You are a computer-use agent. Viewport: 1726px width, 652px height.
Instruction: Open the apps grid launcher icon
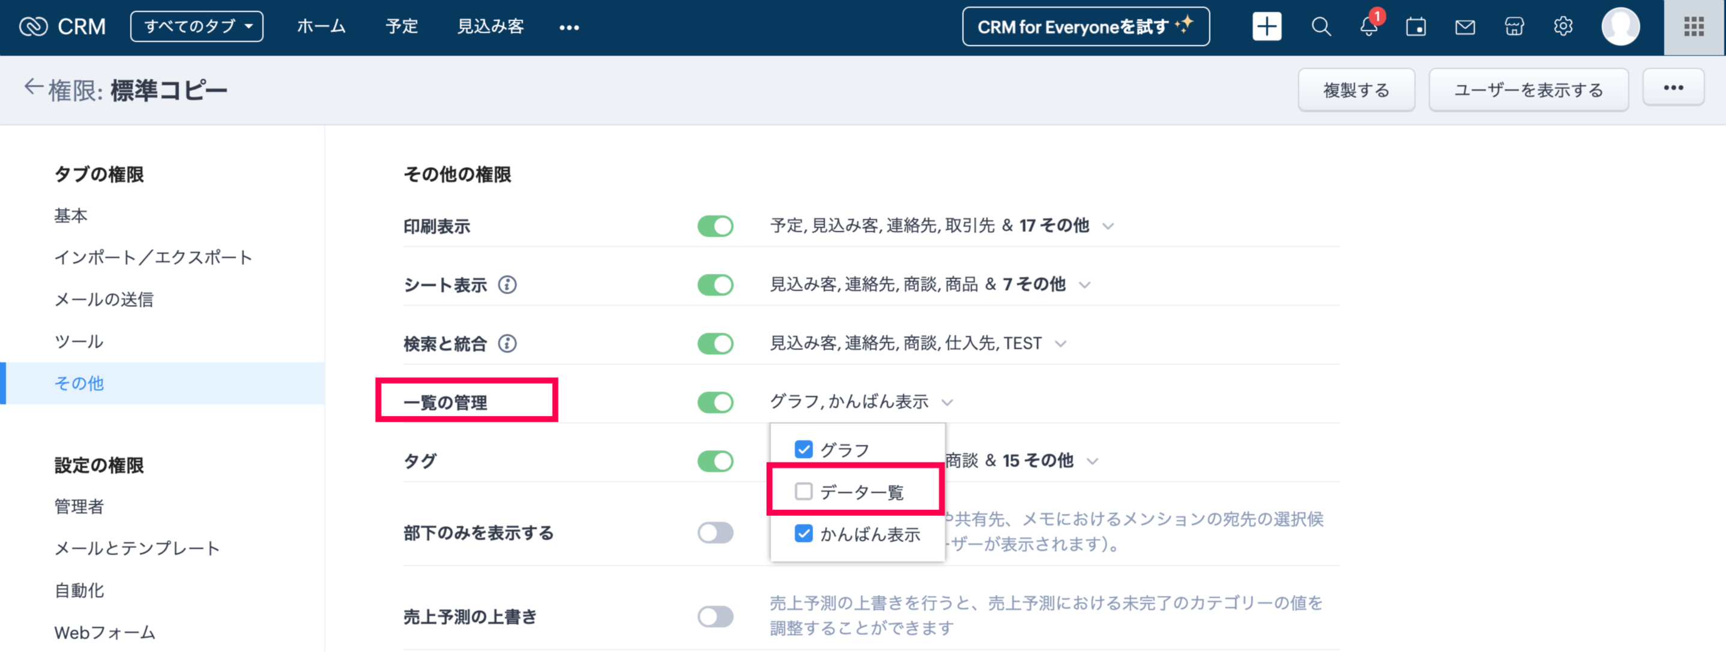click(1693, 27)
